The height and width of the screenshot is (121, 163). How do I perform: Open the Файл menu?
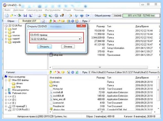7,10
